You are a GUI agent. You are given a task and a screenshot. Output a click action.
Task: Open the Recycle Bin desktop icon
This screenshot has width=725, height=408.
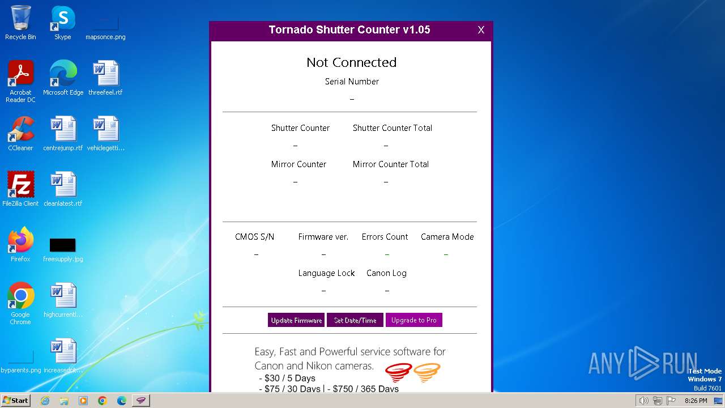pyautogui.click(x=20, y=23)
